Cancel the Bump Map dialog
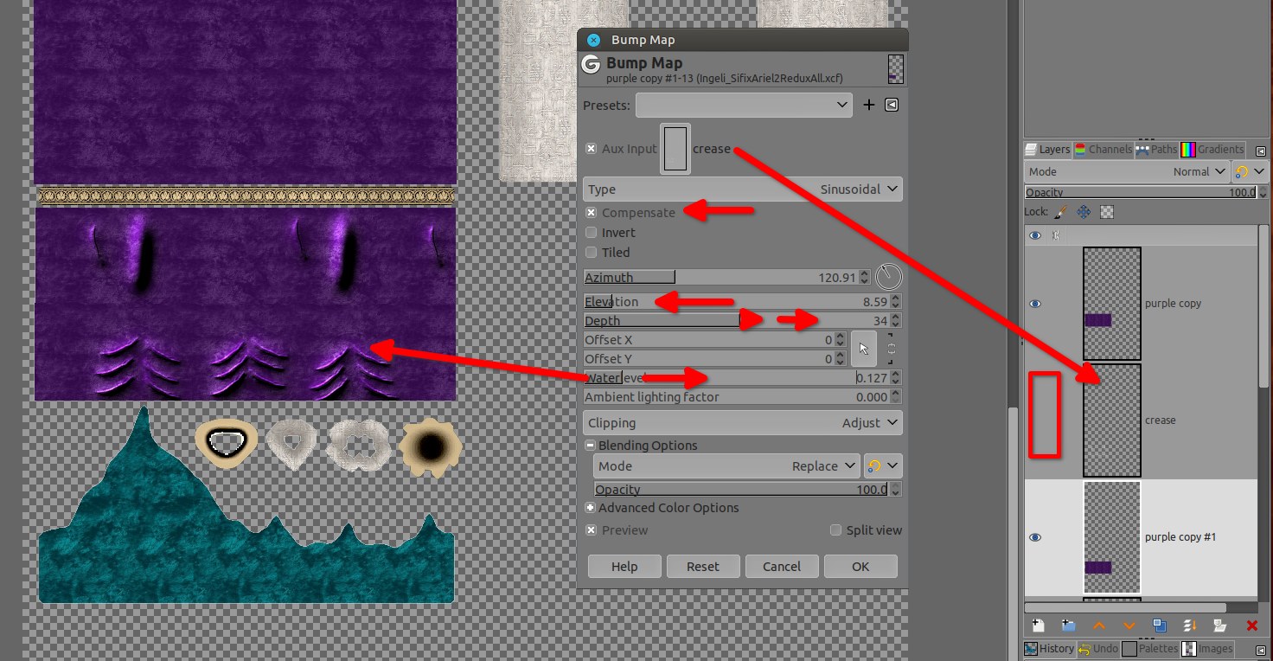Image resolution: width=1273 pixels, height=661 pixels. point(782,567)
